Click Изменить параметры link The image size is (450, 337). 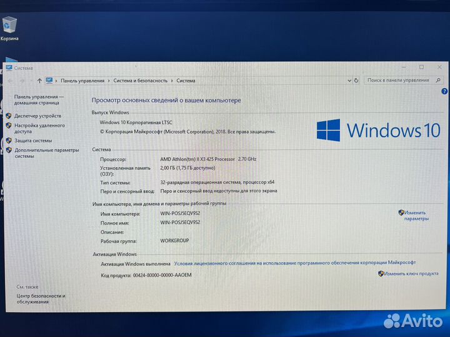pyautogui.click(x=416, y=215)
